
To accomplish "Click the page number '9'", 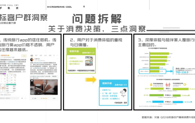I will click(x=84, y=6).
